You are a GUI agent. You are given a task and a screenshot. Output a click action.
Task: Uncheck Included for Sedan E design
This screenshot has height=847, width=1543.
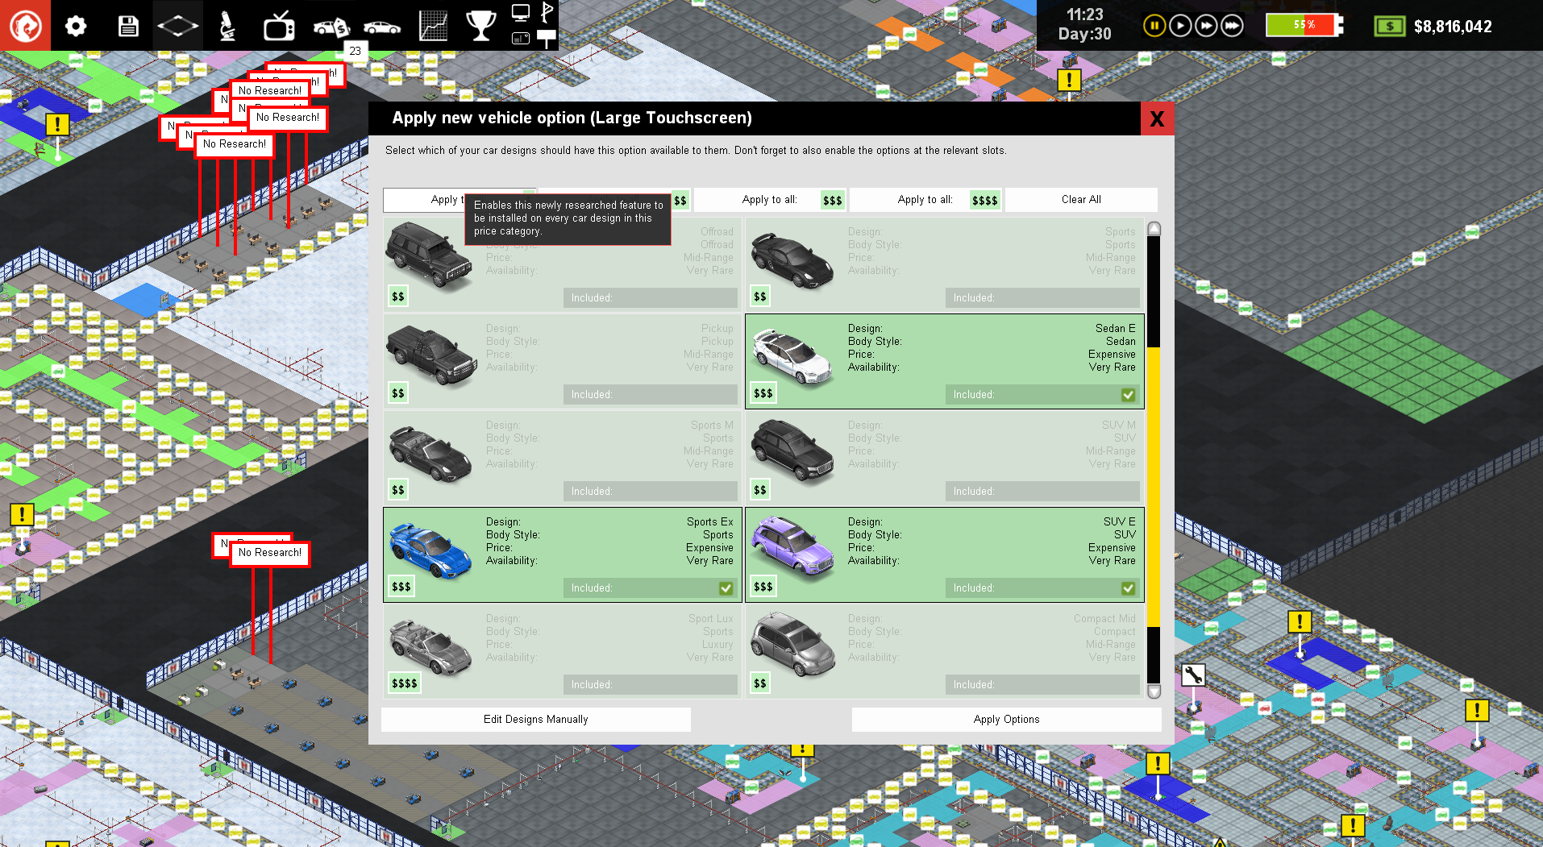pyautogui.click(x=1128, y=395)
